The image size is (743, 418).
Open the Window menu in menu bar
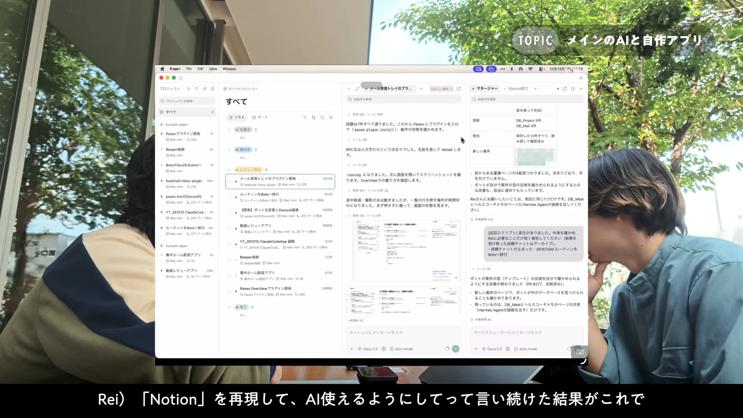click(x=229, y=69)
